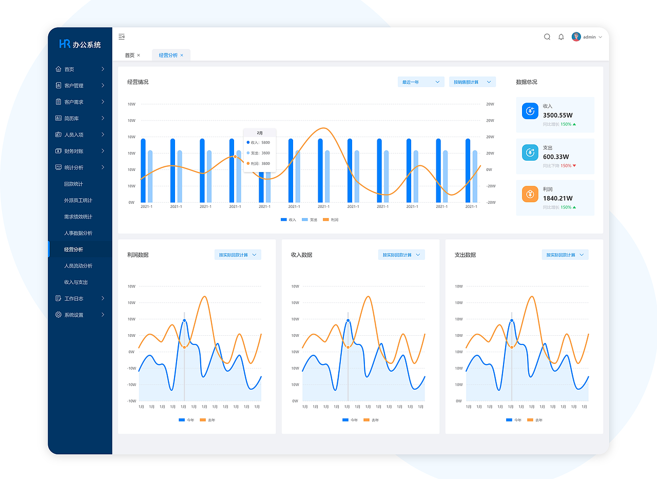The height and width of the screenshot is (479, 657).
Task: Click the 系统设置 gear icon
Action: (58, 315)
